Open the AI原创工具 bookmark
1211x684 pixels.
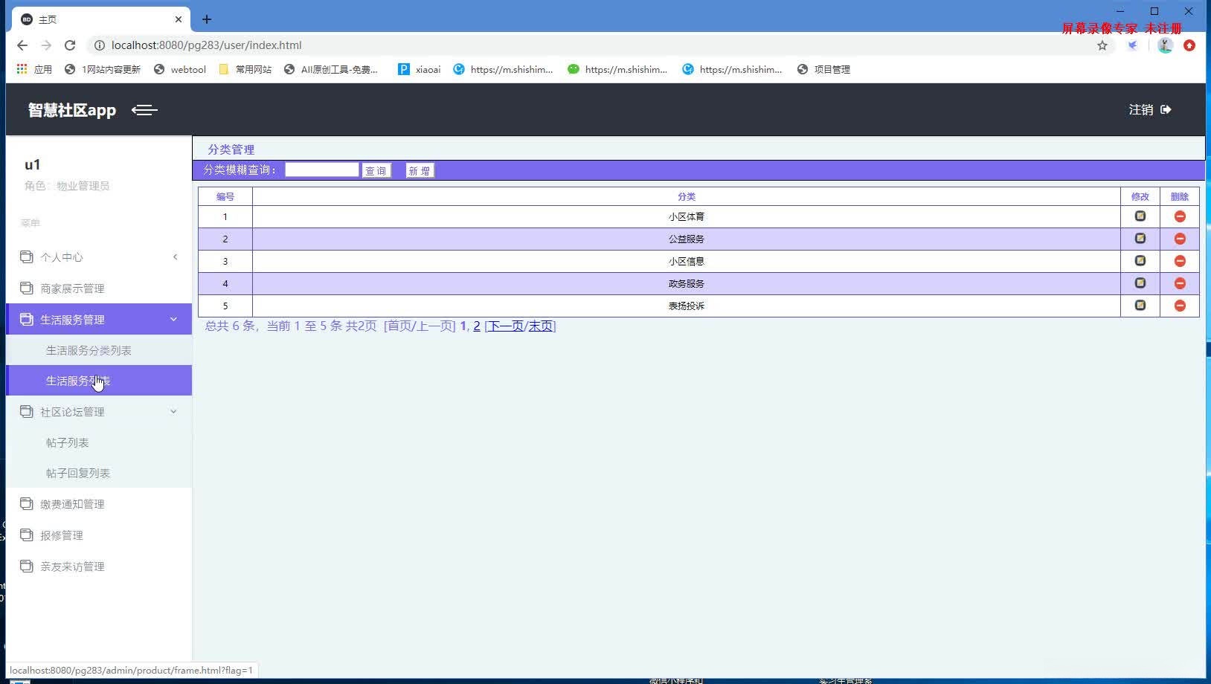(331, 69)
